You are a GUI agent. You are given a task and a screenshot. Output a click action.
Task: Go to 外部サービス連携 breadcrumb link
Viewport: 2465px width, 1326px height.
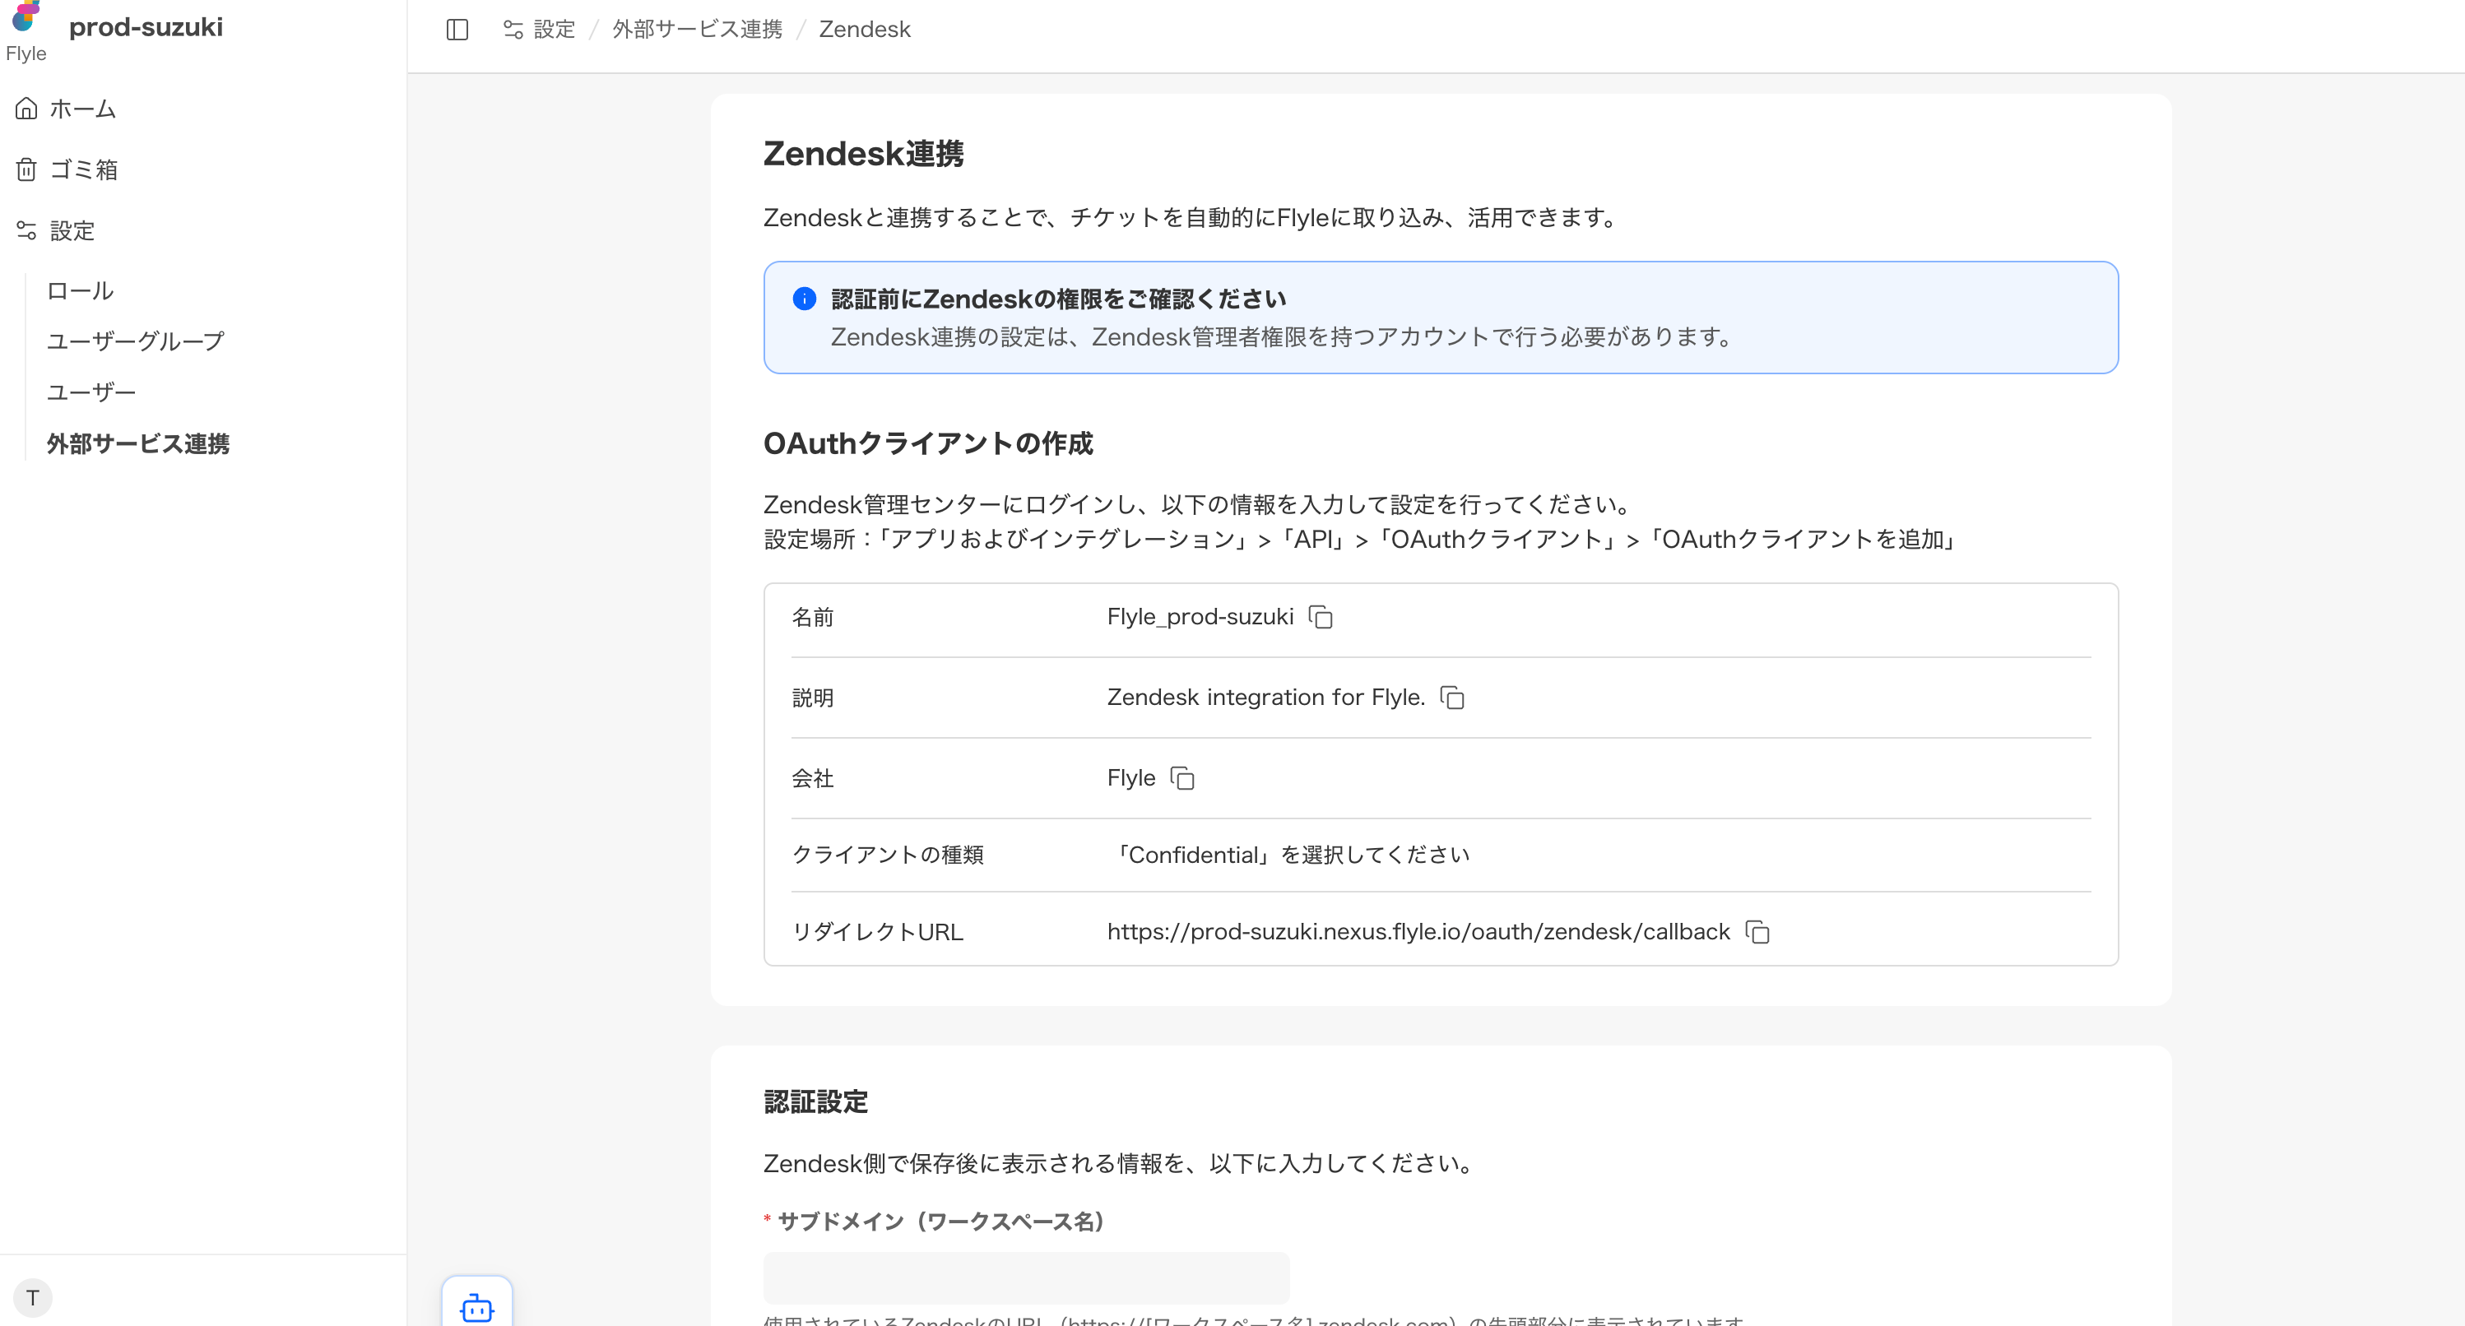point(697,30)
